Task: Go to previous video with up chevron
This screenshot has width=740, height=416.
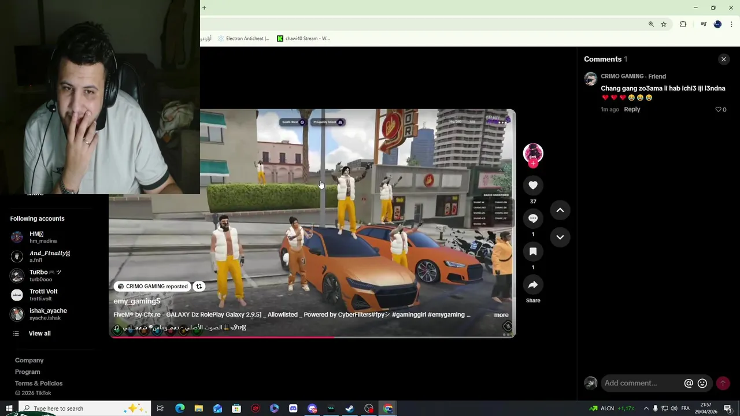Action: point(560,210)
